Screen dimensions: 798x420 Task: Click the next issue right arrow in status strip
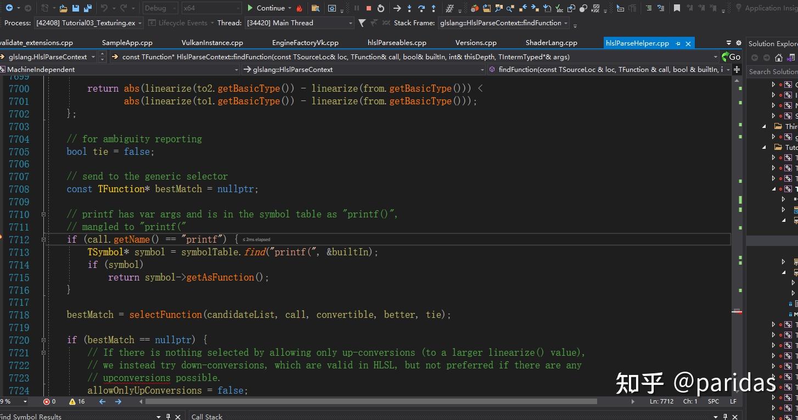click(118, 401)
